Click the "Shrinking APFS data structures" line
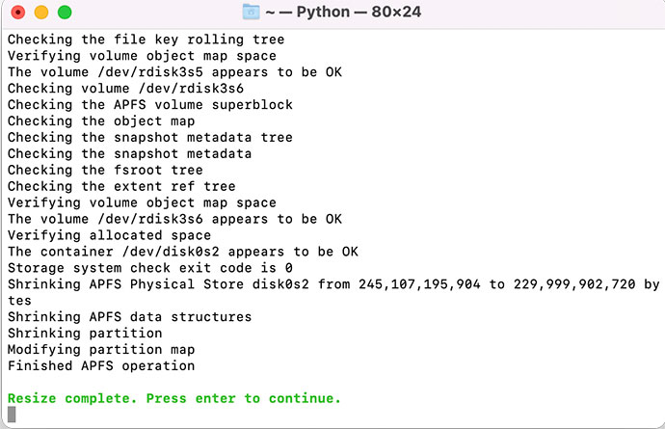Image resolution: width=665 pixels, height=429 pixels. [129, 316]
